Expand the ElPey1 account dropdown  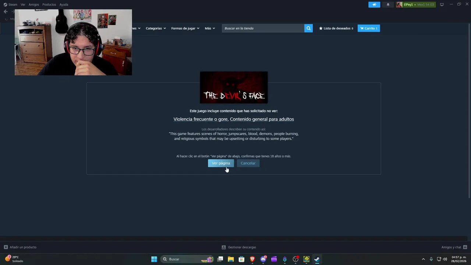pos(410,4)
